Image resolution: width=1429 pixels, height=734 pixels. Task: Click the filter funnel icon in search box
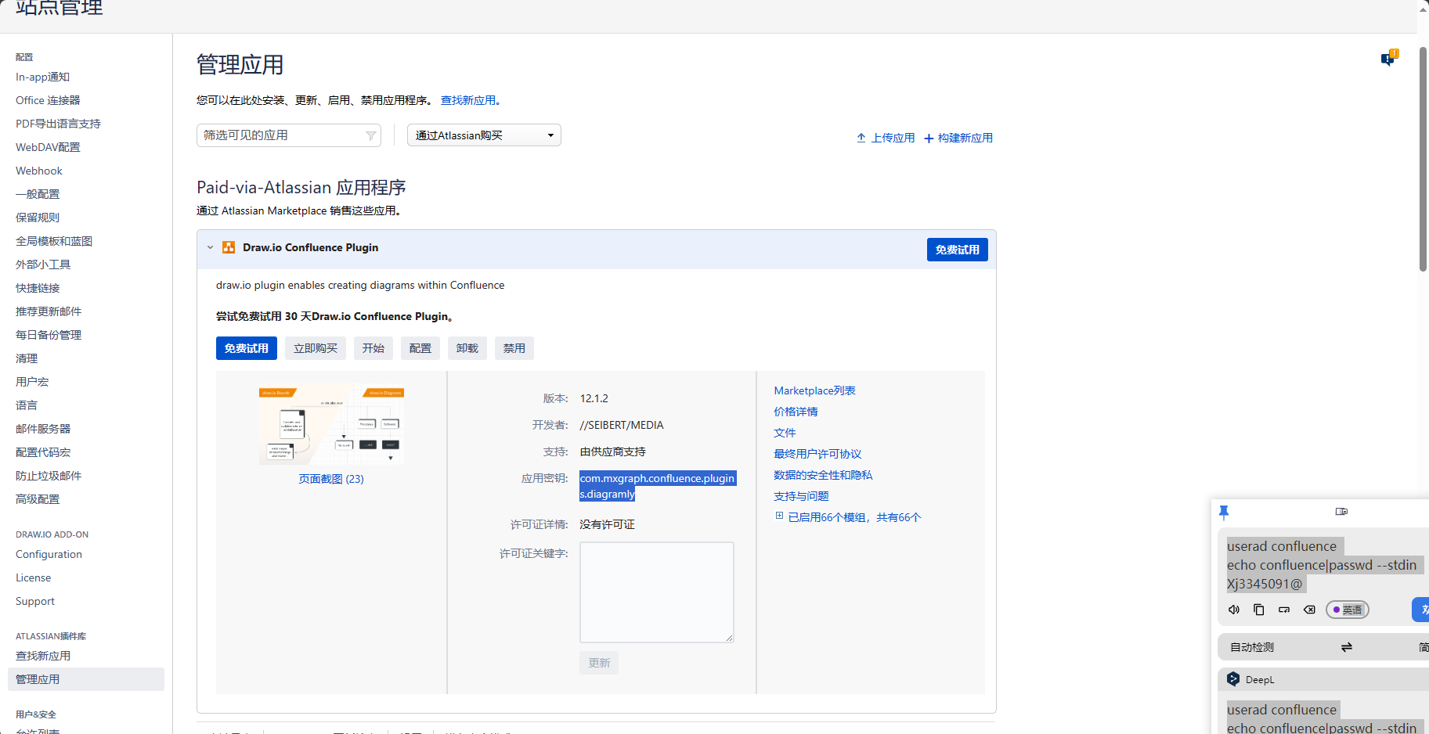[x=371, y=135]
